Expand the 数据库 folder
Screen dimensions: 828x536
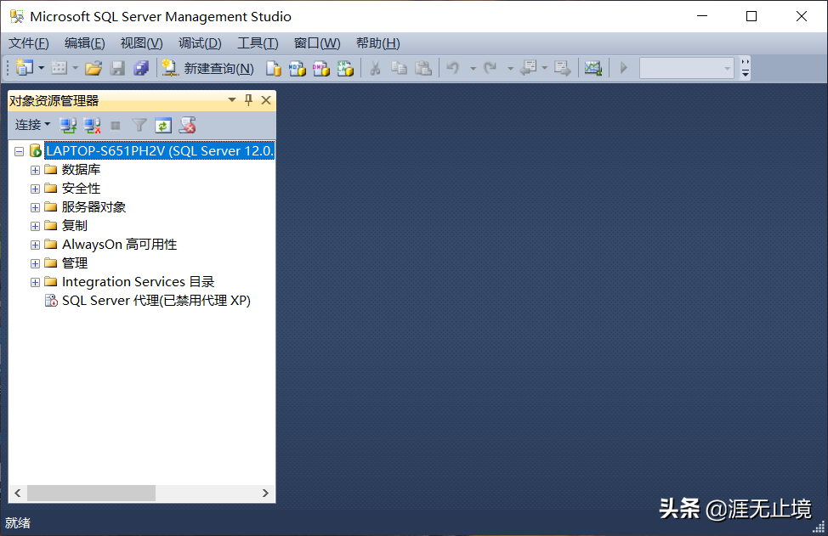coord(35,170)
